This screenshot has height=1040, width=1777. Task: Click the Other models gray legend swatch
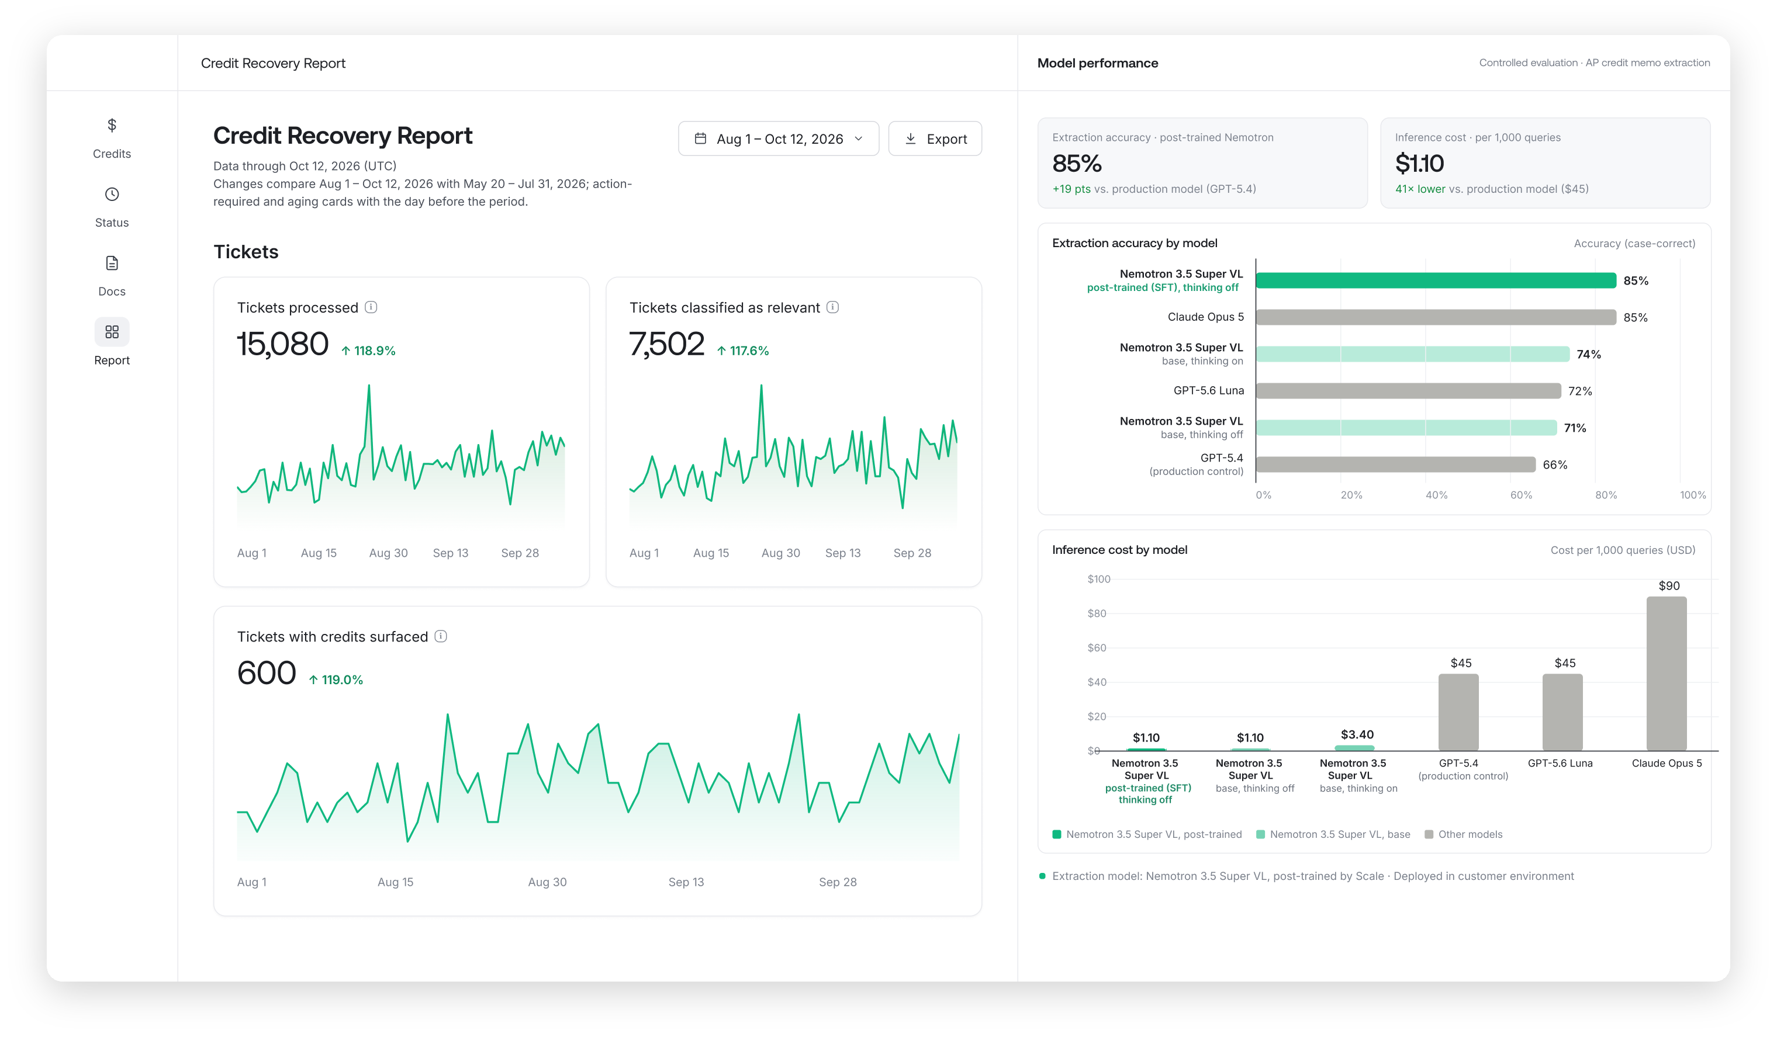(1429, 834)
